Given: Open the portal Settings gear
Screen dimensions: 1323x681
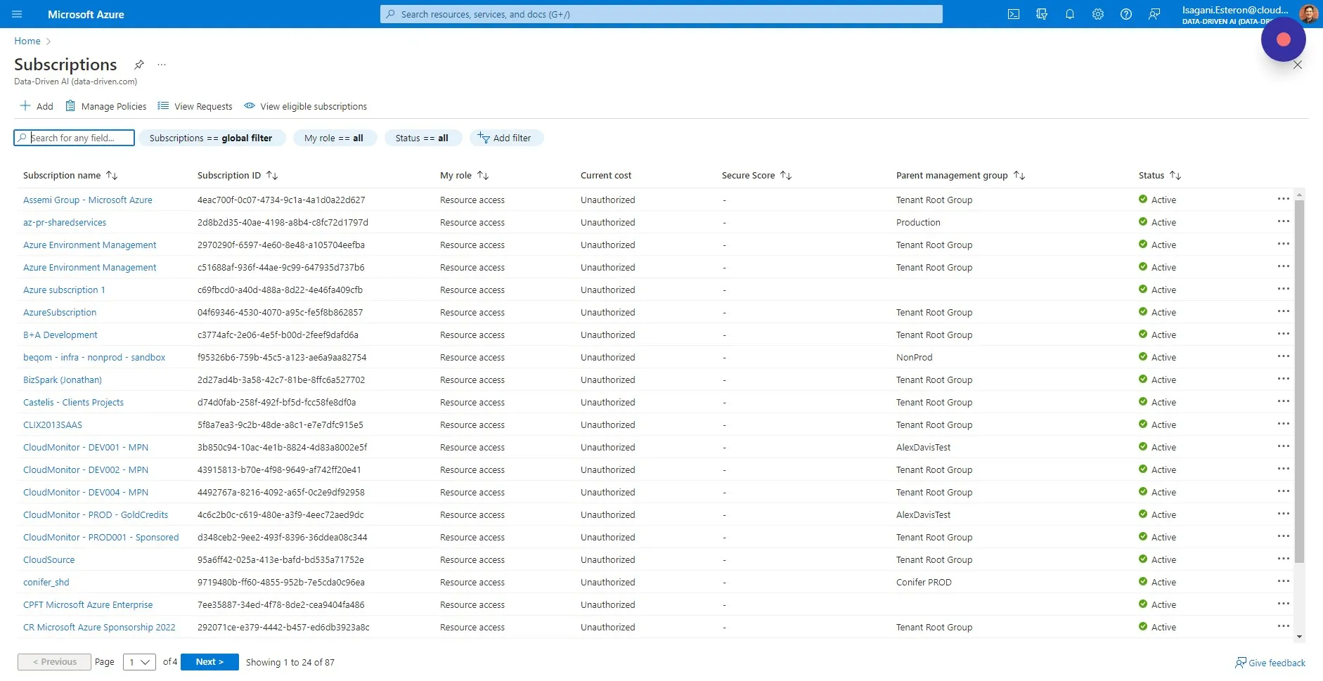Looking at the screenshot, I should (x=1098, y=14).
